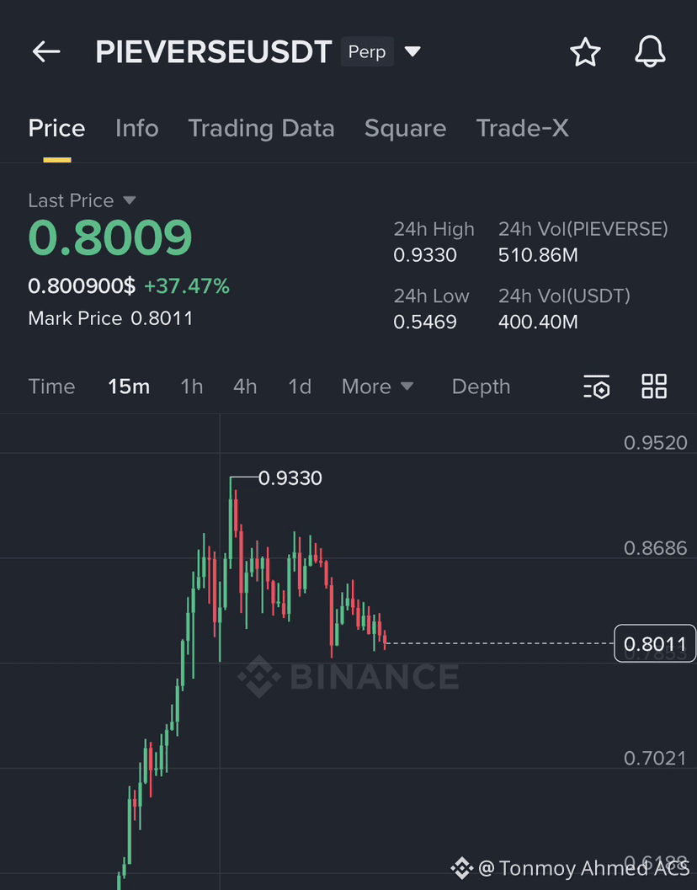This screenshot has width=697, height=890.
Task: Tap the Perp contract label
Action: 367,51
